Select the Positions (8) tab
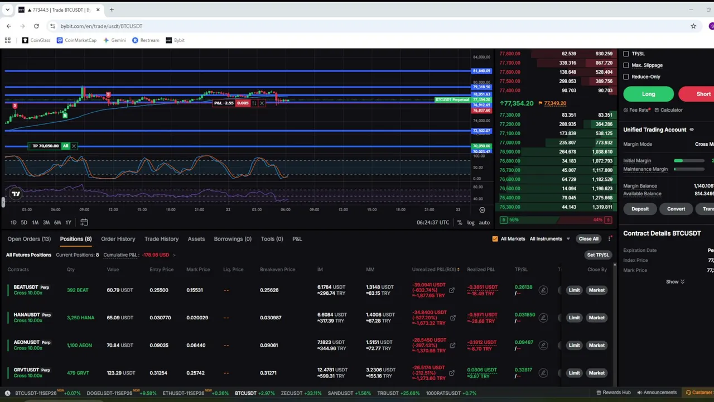Screen dimensions: 714x402 coord(76,239)
